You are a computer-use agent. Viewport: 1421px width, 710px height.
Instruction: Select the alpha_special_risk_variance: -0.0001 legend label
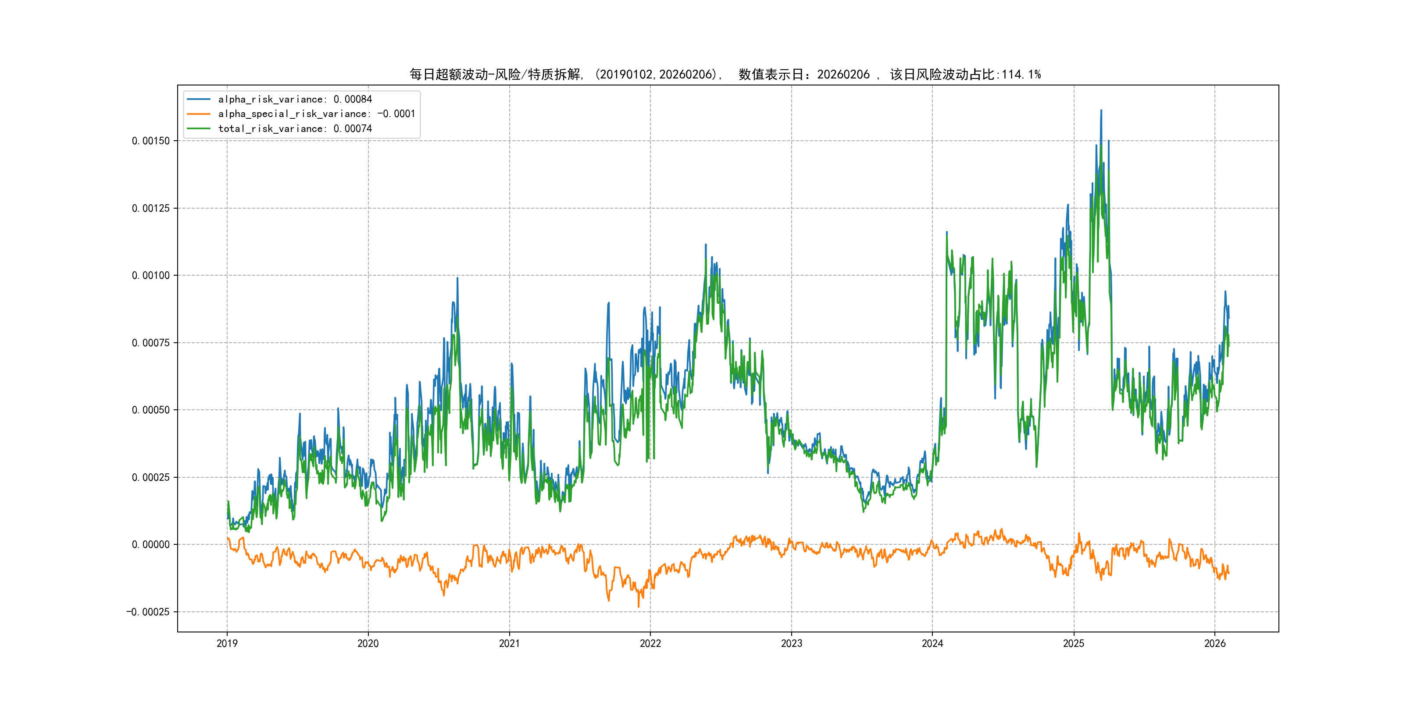tap(317, 114)
